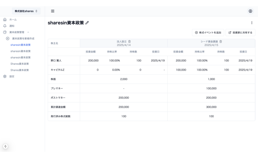Click the home icon for ホーム
The width and height of the screenshot is (258, 158).
5,20
